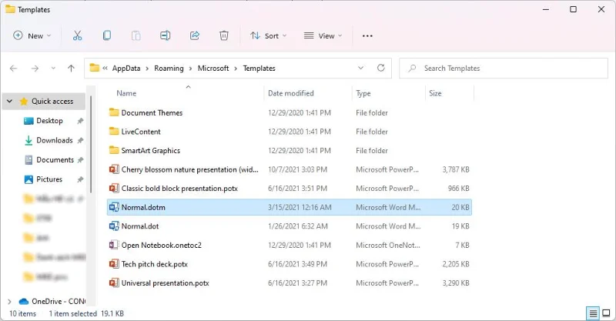Click the Open Notebook OneNote file icon
616x321 pixels.
[x=114, y=245]
